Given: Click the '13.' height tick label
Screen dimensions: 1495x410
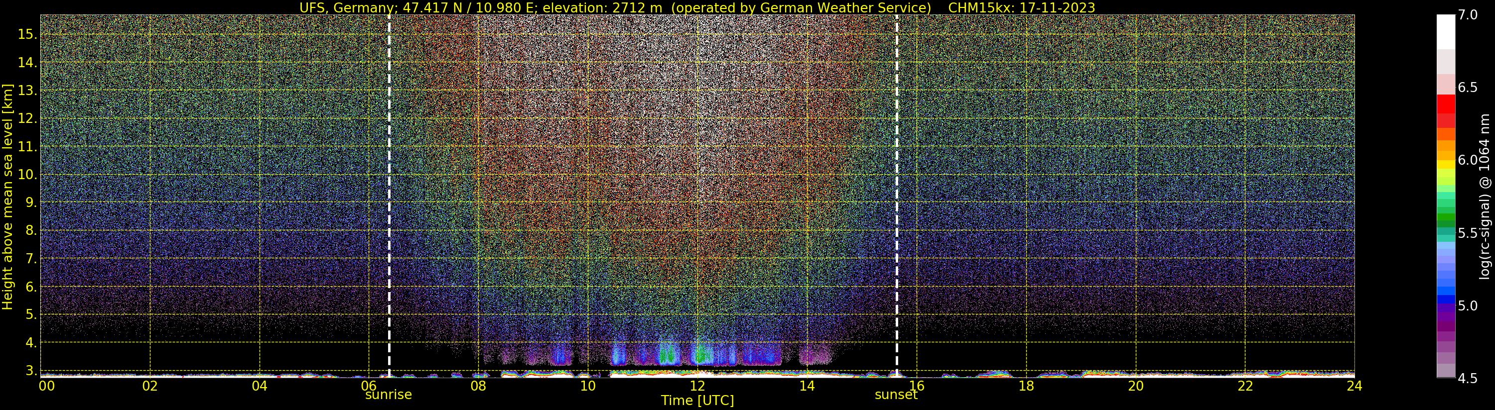Looking at the screenshot, I should (27, 91).
